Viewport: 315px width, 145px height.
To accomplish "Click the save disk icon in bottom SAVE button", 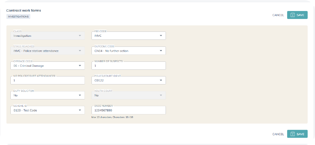I will pyautogui.click(x=292, y=134).
